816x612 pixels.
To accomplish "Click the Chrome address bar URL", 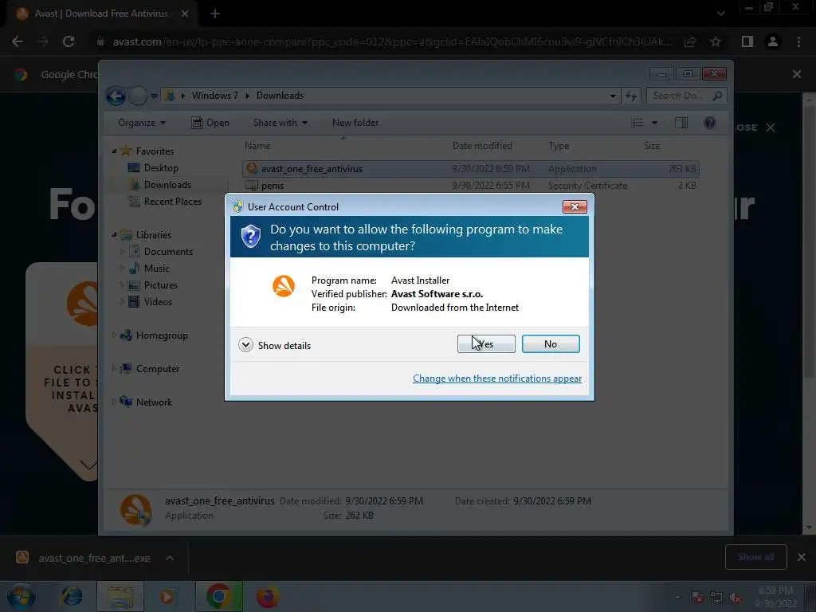I will [391, 41].
